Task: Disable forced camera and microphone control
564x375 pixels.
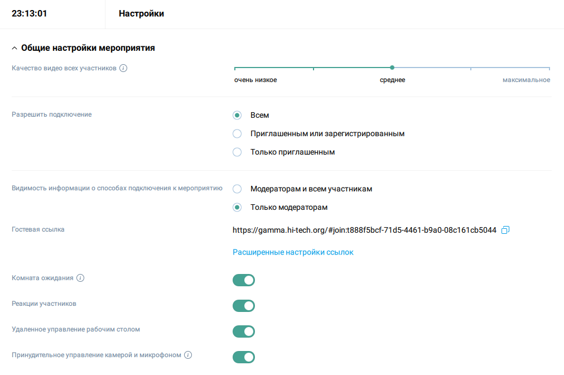Action: [244, 357]
